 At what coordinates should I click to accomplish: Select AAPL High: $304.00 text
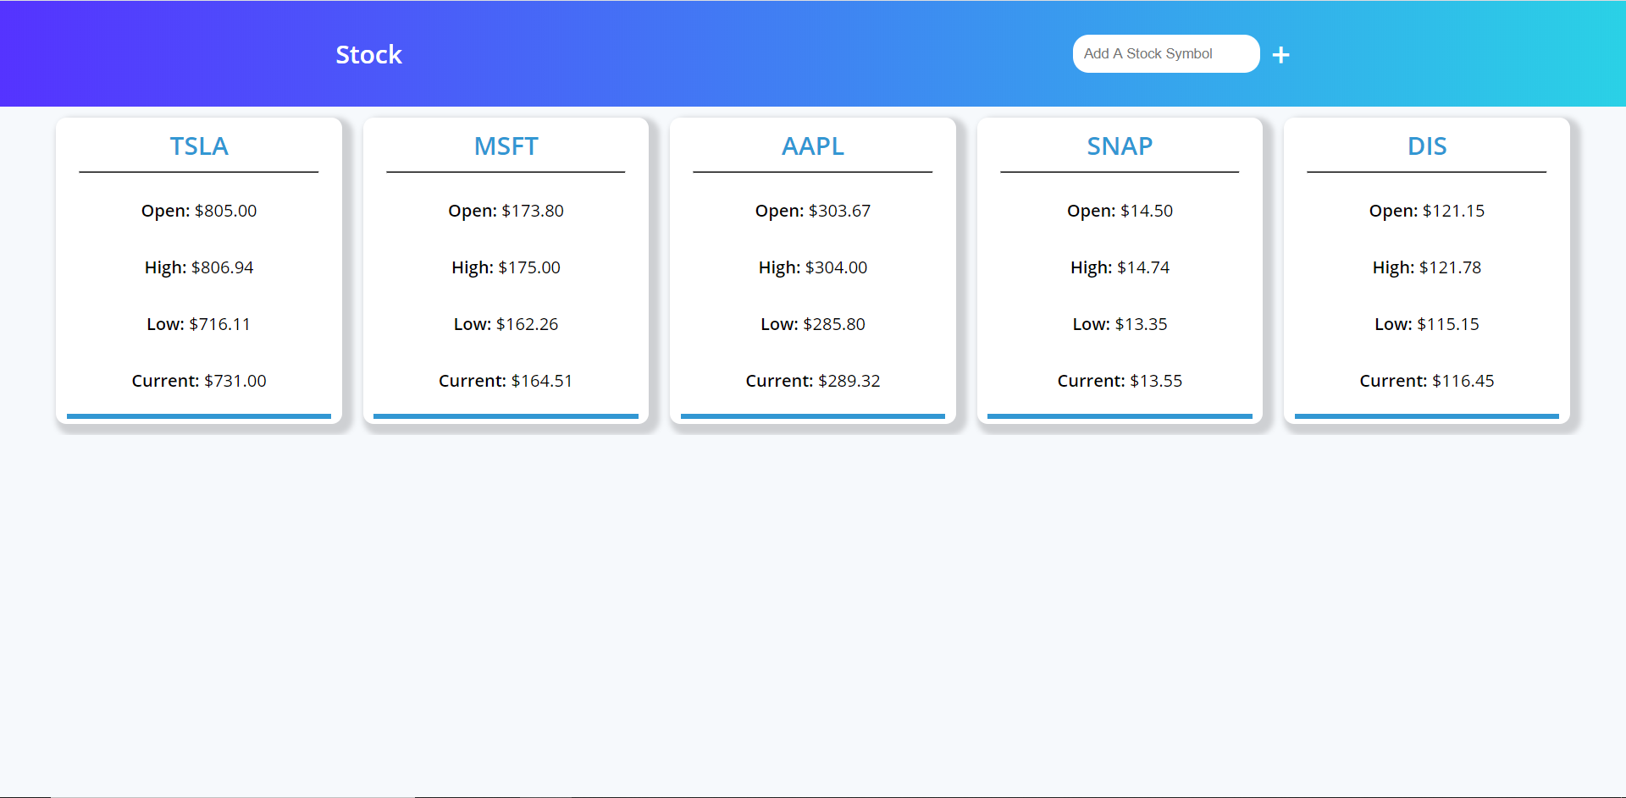tap(813, 267)
